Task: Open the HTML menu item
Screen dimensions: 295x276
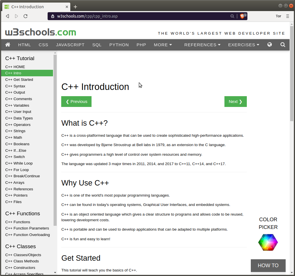Action: pos(24,45)
